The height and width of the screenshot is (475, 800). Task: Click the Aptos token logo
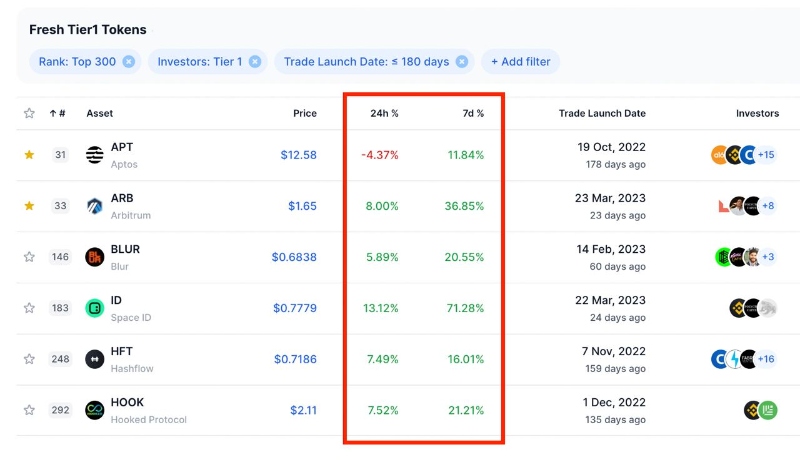click(x=95, y=155)
